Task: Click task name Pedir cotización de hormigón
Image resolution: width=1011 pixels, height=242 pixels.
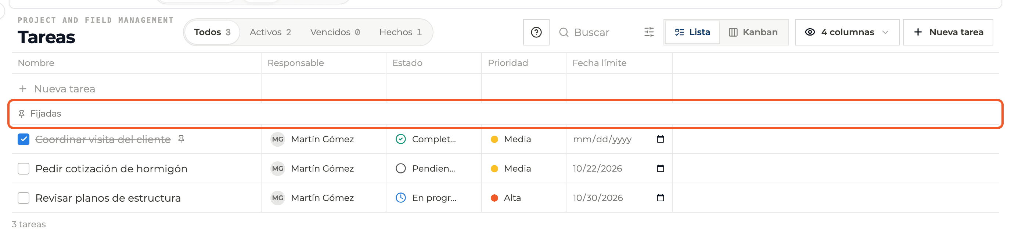Action: 111,169
